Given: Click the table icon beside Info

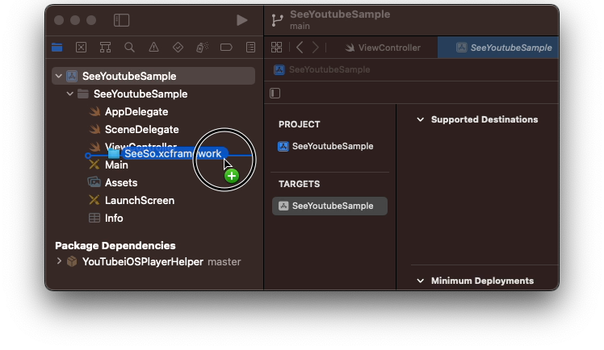Looking at the screenshot, I should [x=94, y=218].
